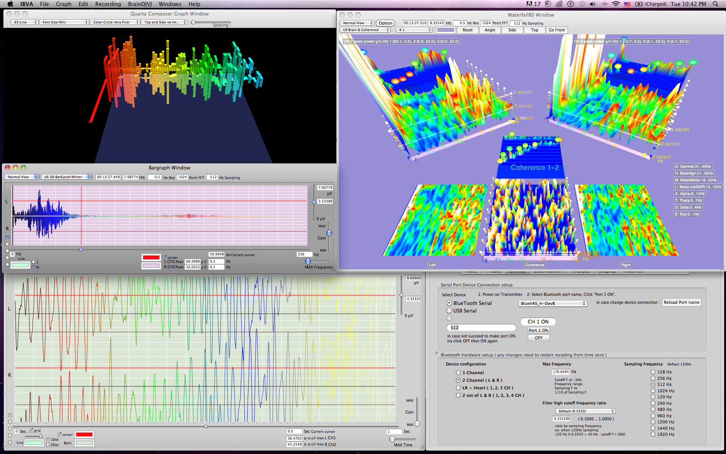726x454 pixels.
Task: Open the Color Circle Very First dropdown
Action: point(115,22)
